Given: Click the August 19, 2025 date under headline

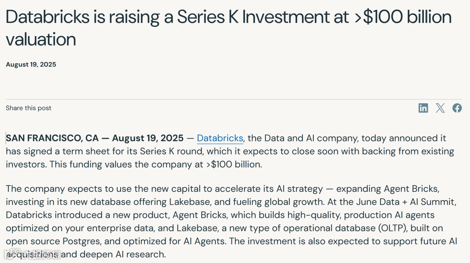Looking at the screenshot, I should (31, 65).
